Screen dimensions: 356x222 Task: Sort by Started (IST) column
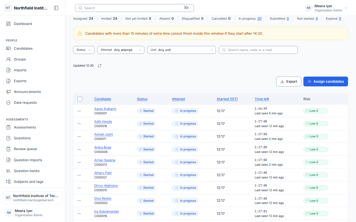(227, 99)
